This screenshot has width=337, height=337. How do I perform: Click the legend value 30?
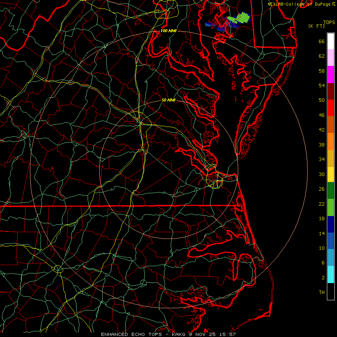[x=322, y=174]
